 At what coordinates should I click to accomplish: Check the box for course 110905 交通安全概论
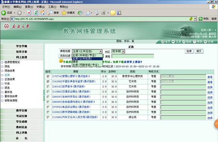(48, 92)
